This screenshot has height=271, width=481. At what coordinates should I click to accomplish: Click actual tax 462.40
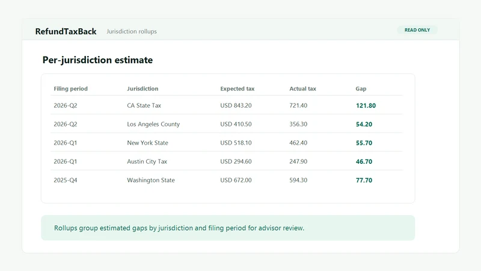pyautogui.click(x=298, y=143)
